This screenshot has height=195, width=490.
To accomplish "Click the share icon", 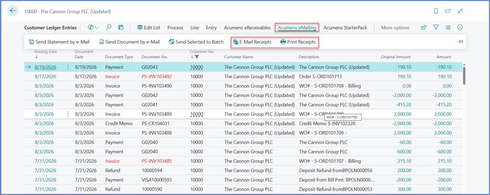I will click(423, 27).
